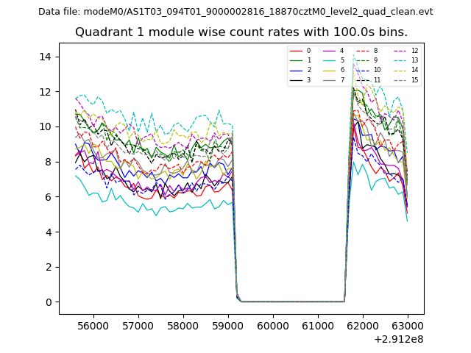Click the gray legend line for module 7
471x353 pixels.
coord(329,79)
